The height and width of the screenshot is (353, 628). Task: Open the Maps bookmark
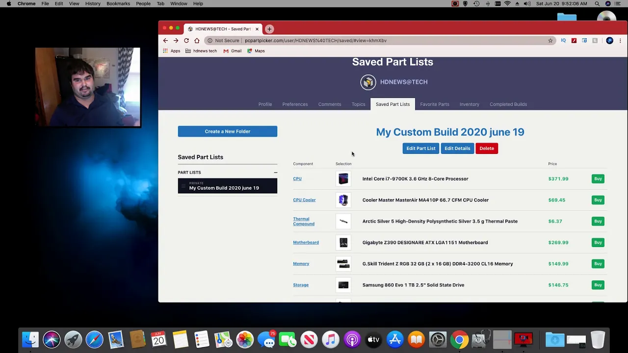(256, 51)
